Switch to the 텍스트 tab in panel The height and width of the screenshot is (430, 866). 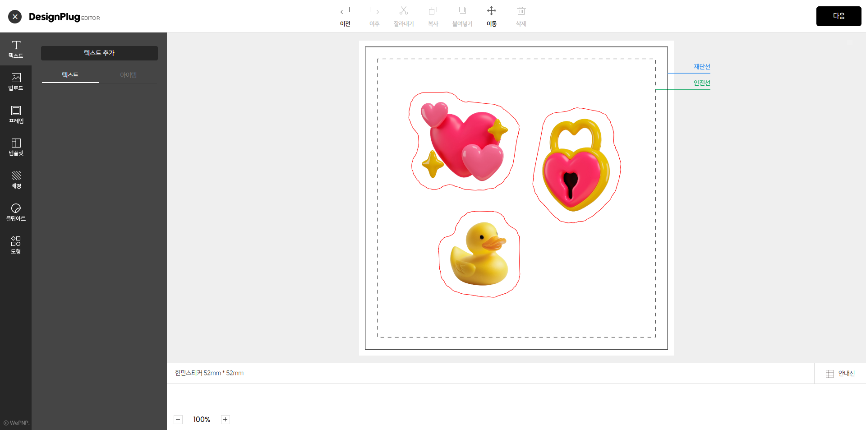(x=70, y=75)
